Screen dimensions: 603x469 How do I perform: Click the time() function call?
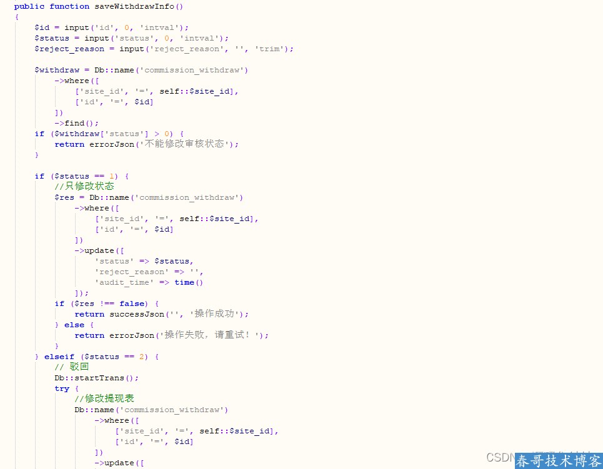[x=189, y=282]
